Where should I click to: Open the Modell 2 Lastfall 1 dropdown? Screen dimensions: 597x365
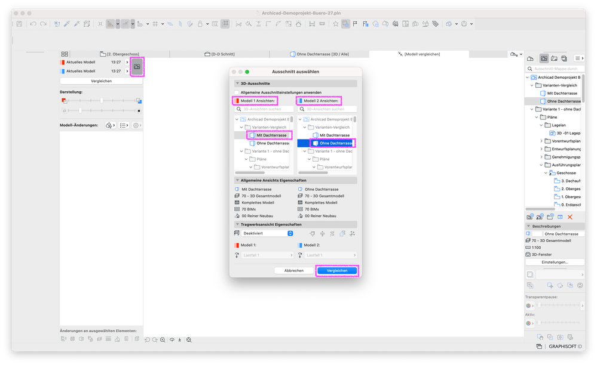click(330, 255)
